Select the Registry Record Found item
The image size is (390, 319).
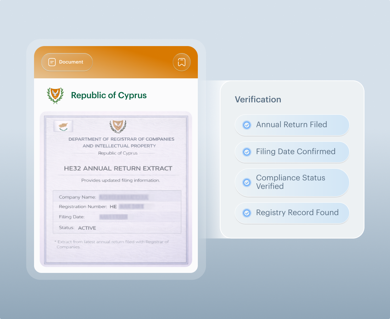coord(292,213)
